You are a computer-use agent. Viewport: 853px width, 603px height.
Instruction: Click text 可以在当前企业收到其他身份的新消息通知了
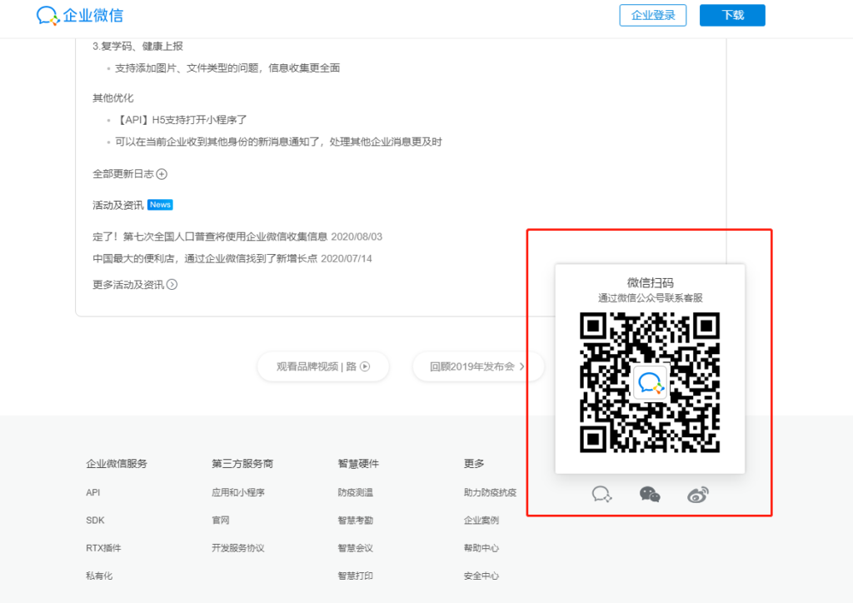[217, 142]
